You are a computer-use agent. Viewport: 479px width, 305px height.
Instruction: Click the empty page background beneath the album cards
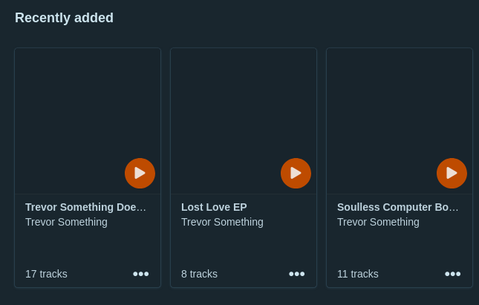(x=239, y=297)
